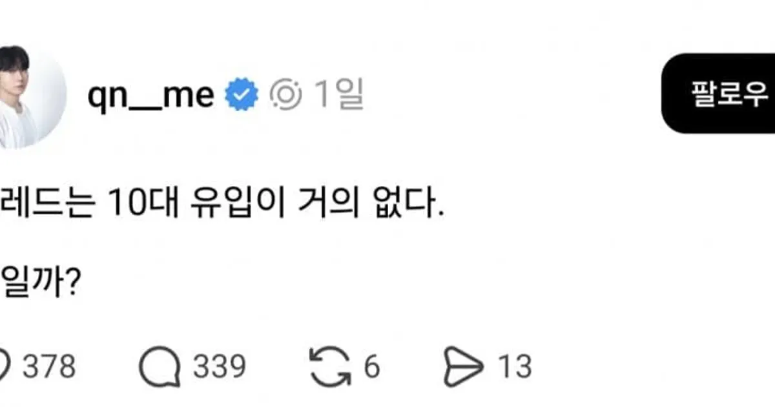Click the 339 comments count
The height and width of the screenshot is (407, 775).
point(220,367)
